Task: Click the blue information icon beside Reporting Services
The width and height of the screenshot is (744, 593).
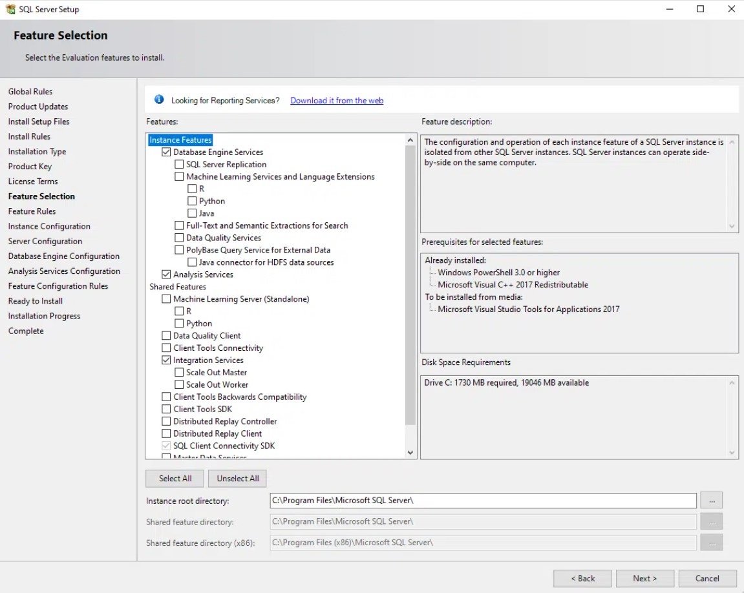Action: click(x=159, y=99)
